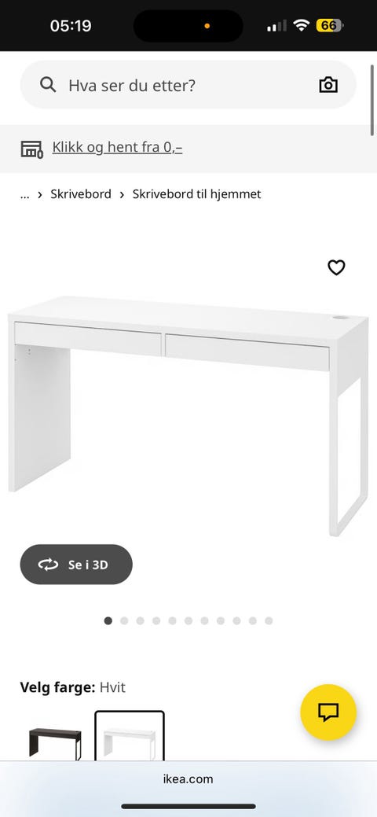Focus the 'Hva ser du etter?' search field

(x=188, y=84)
